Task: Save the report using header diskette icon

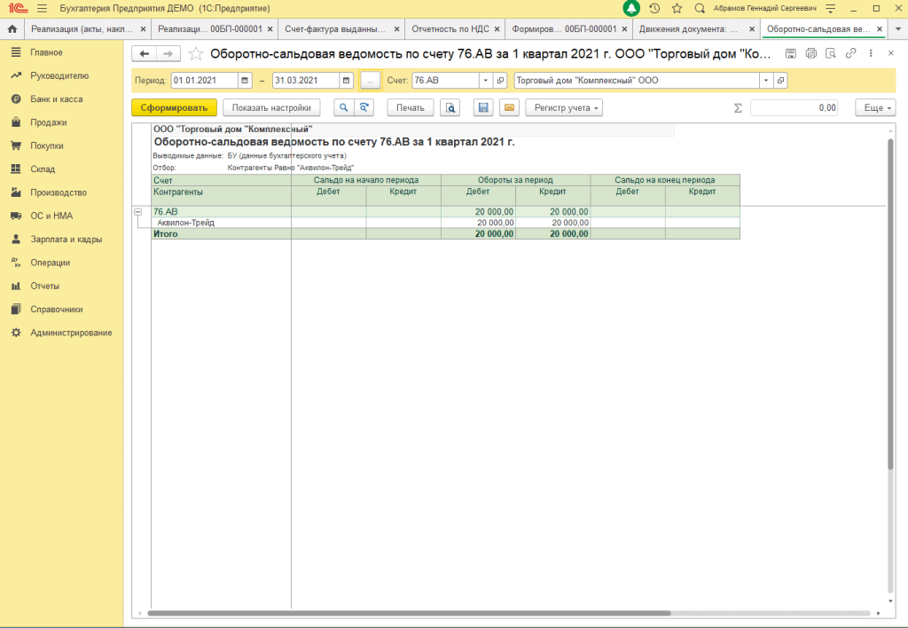Action: point(790,53)
